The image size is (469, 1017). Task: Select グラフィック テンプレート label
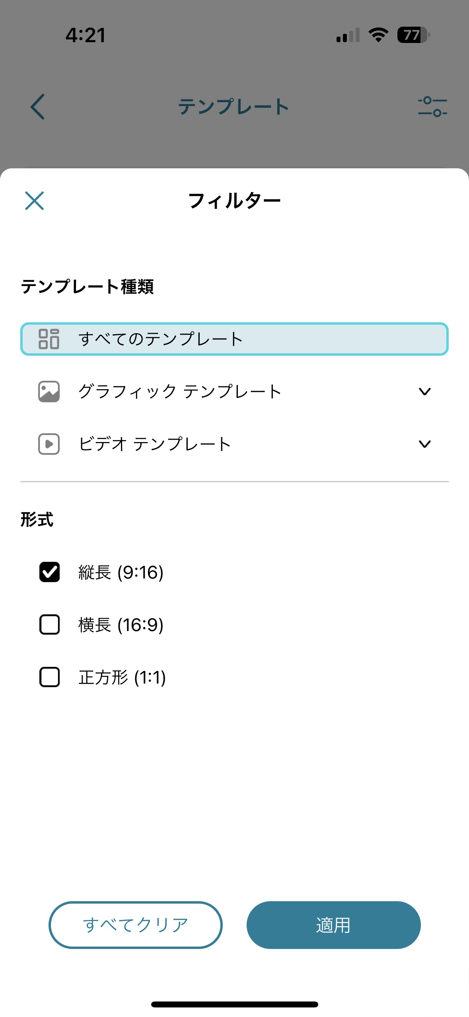tap(180, 392)
